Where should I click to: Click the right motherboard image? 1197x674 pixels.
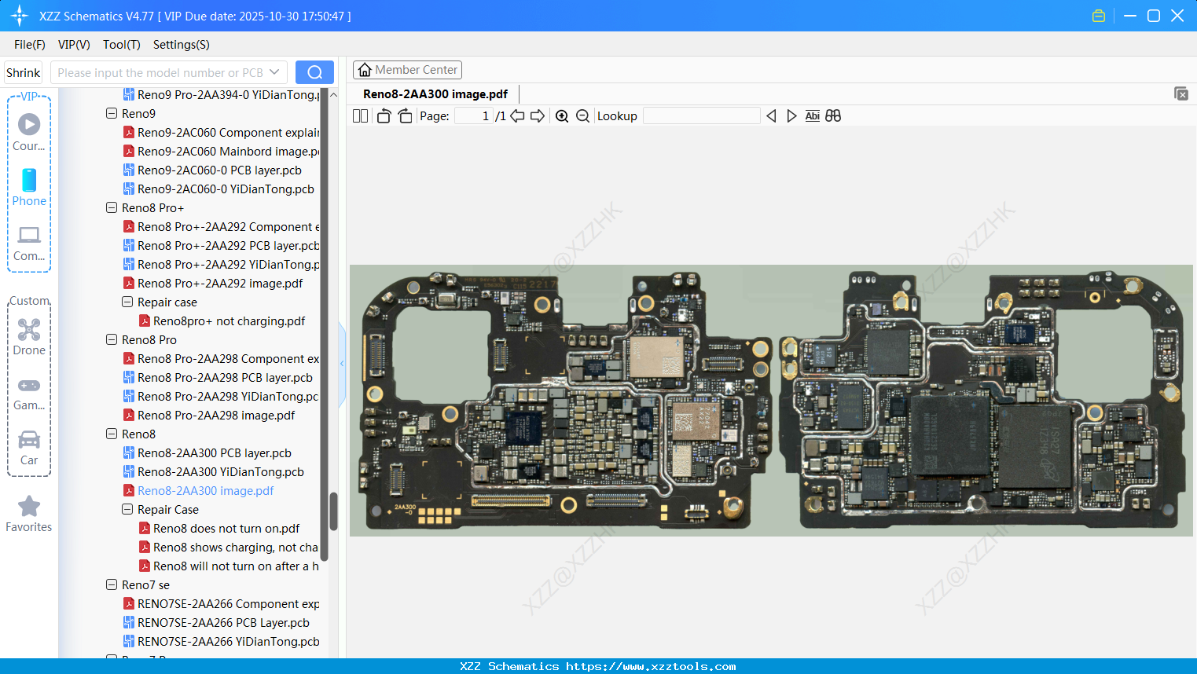982,401
